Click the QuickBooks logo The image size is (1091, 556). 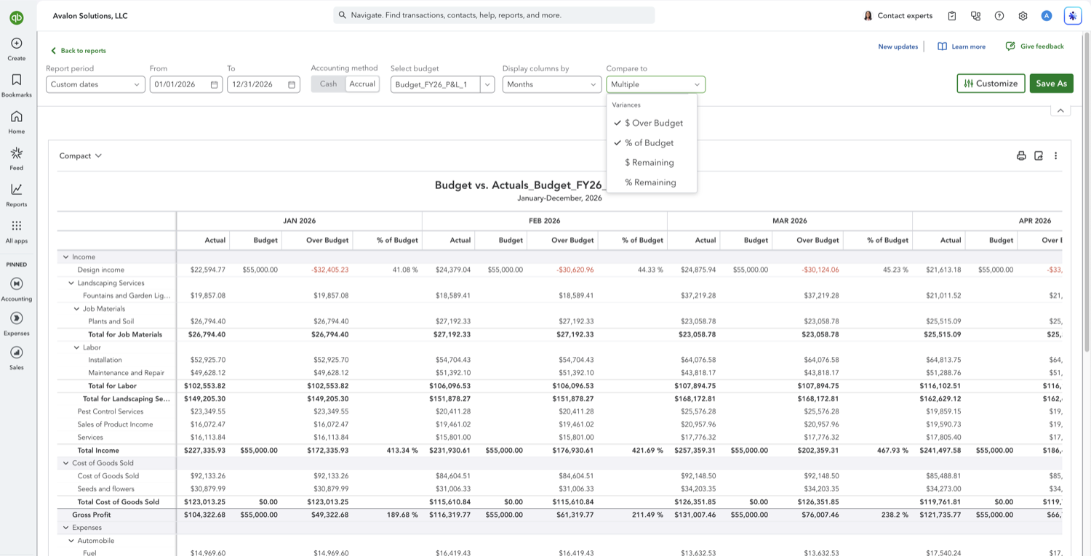pyautogui.click(x=16, y=17)
